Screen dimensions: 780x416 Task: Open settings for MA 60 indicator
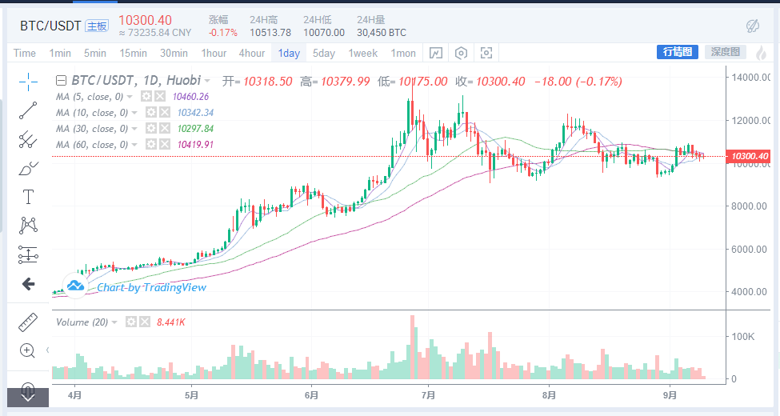coord(151,144)
